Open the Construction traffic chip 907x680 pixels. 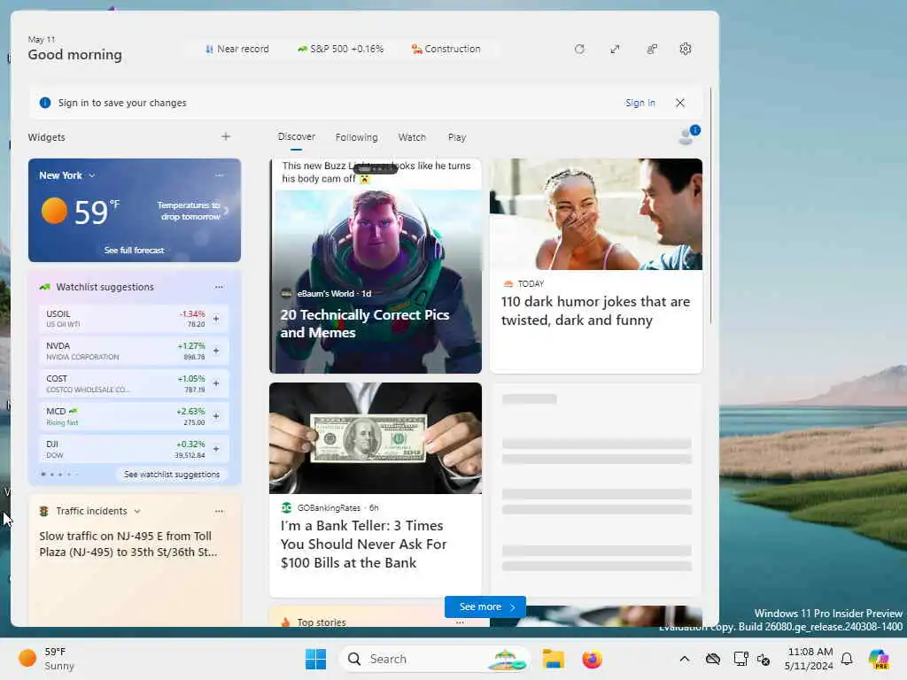pos(446,50)
